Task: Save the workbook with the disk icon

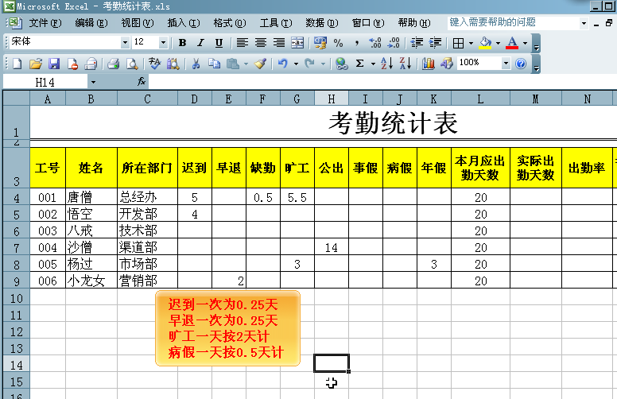Action: [54, 64]
